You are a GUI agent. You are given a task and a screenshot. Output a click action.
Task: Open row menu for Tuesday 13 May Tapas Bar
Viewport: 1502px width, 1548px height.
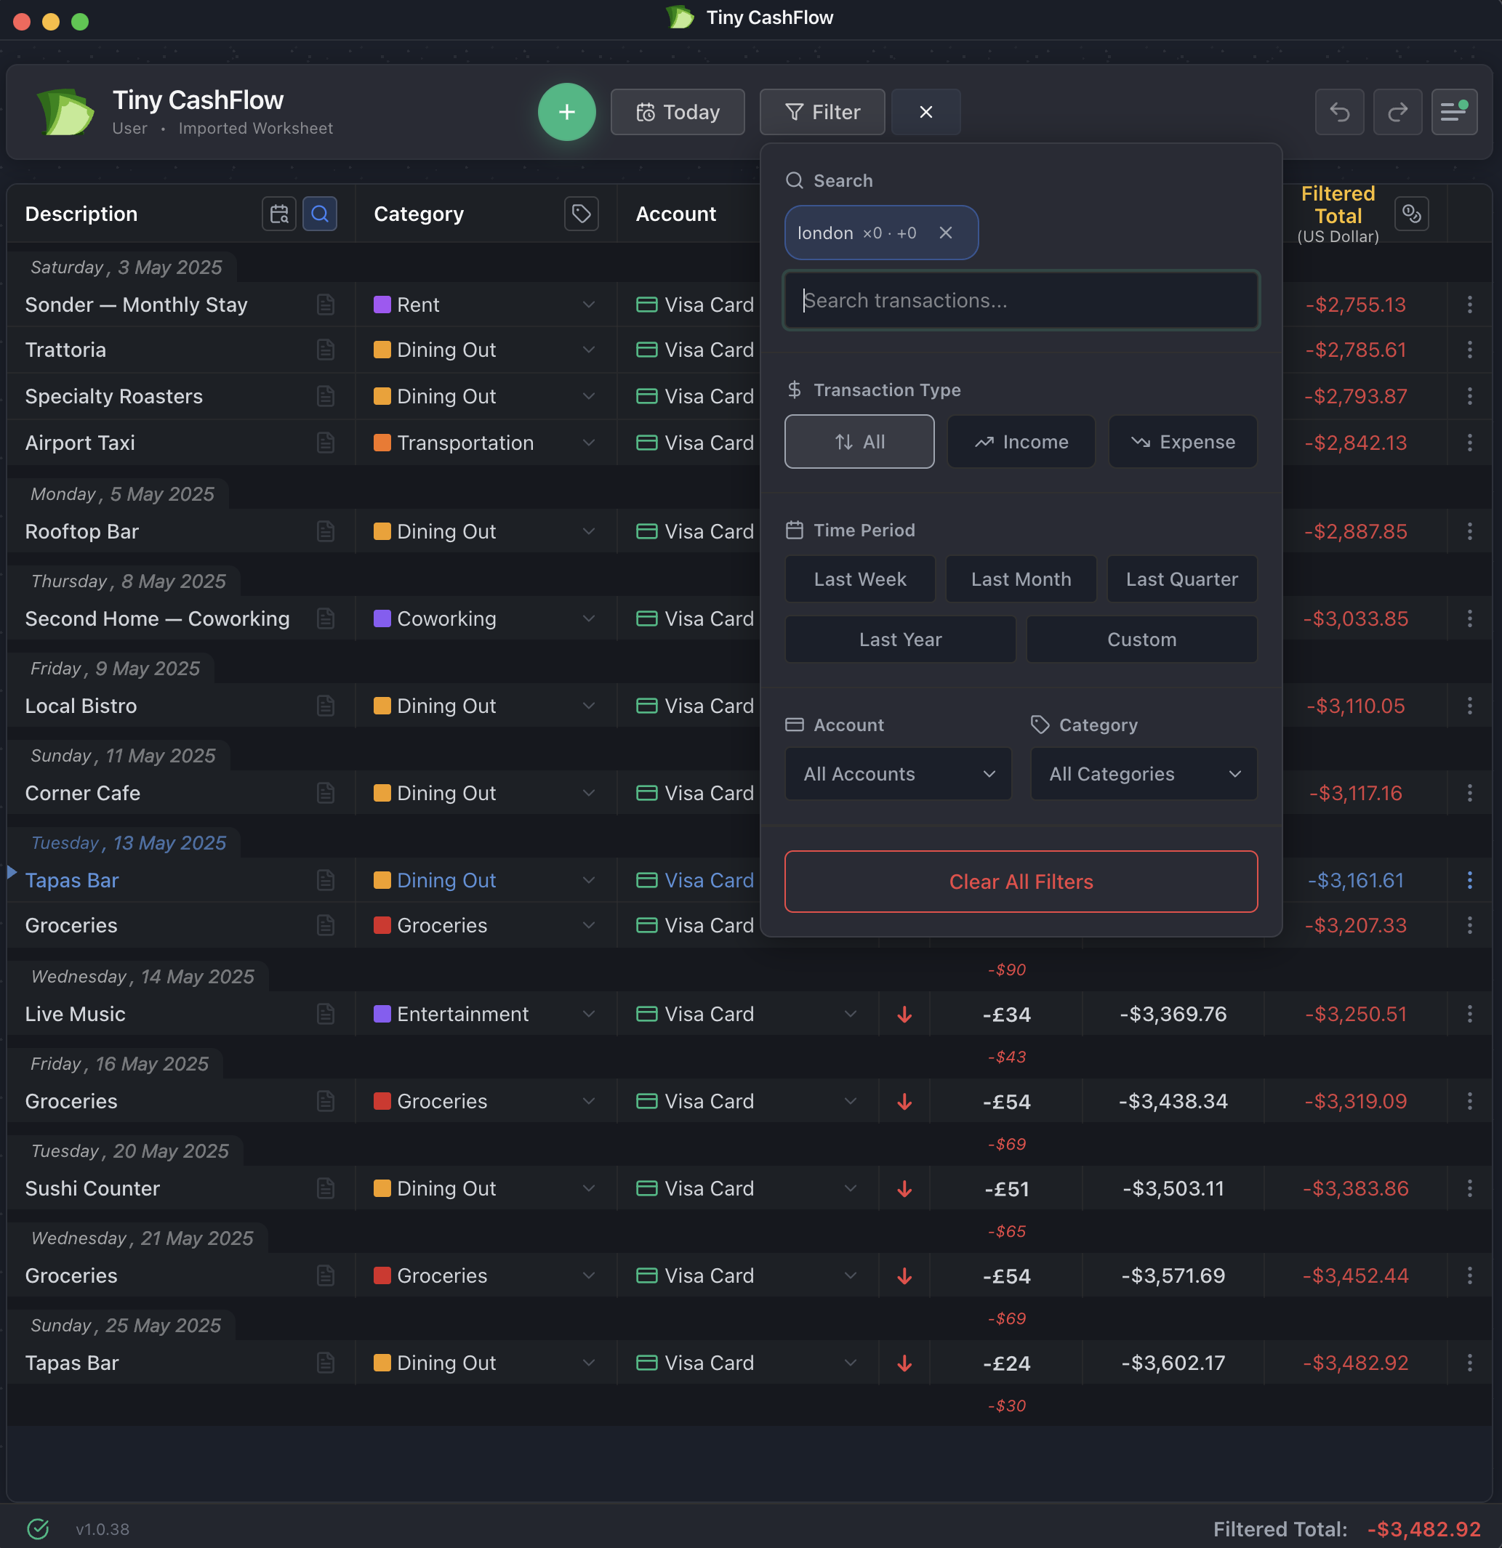tap(1469, 881)
